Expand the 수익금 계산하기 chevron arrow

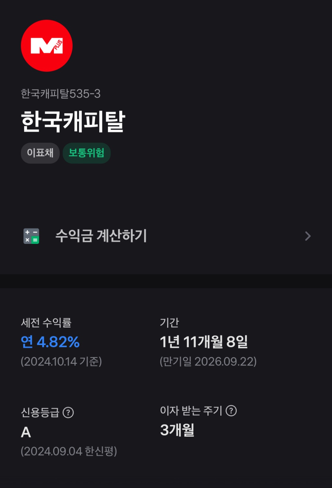pyautogui.click(x=308, y=236)
